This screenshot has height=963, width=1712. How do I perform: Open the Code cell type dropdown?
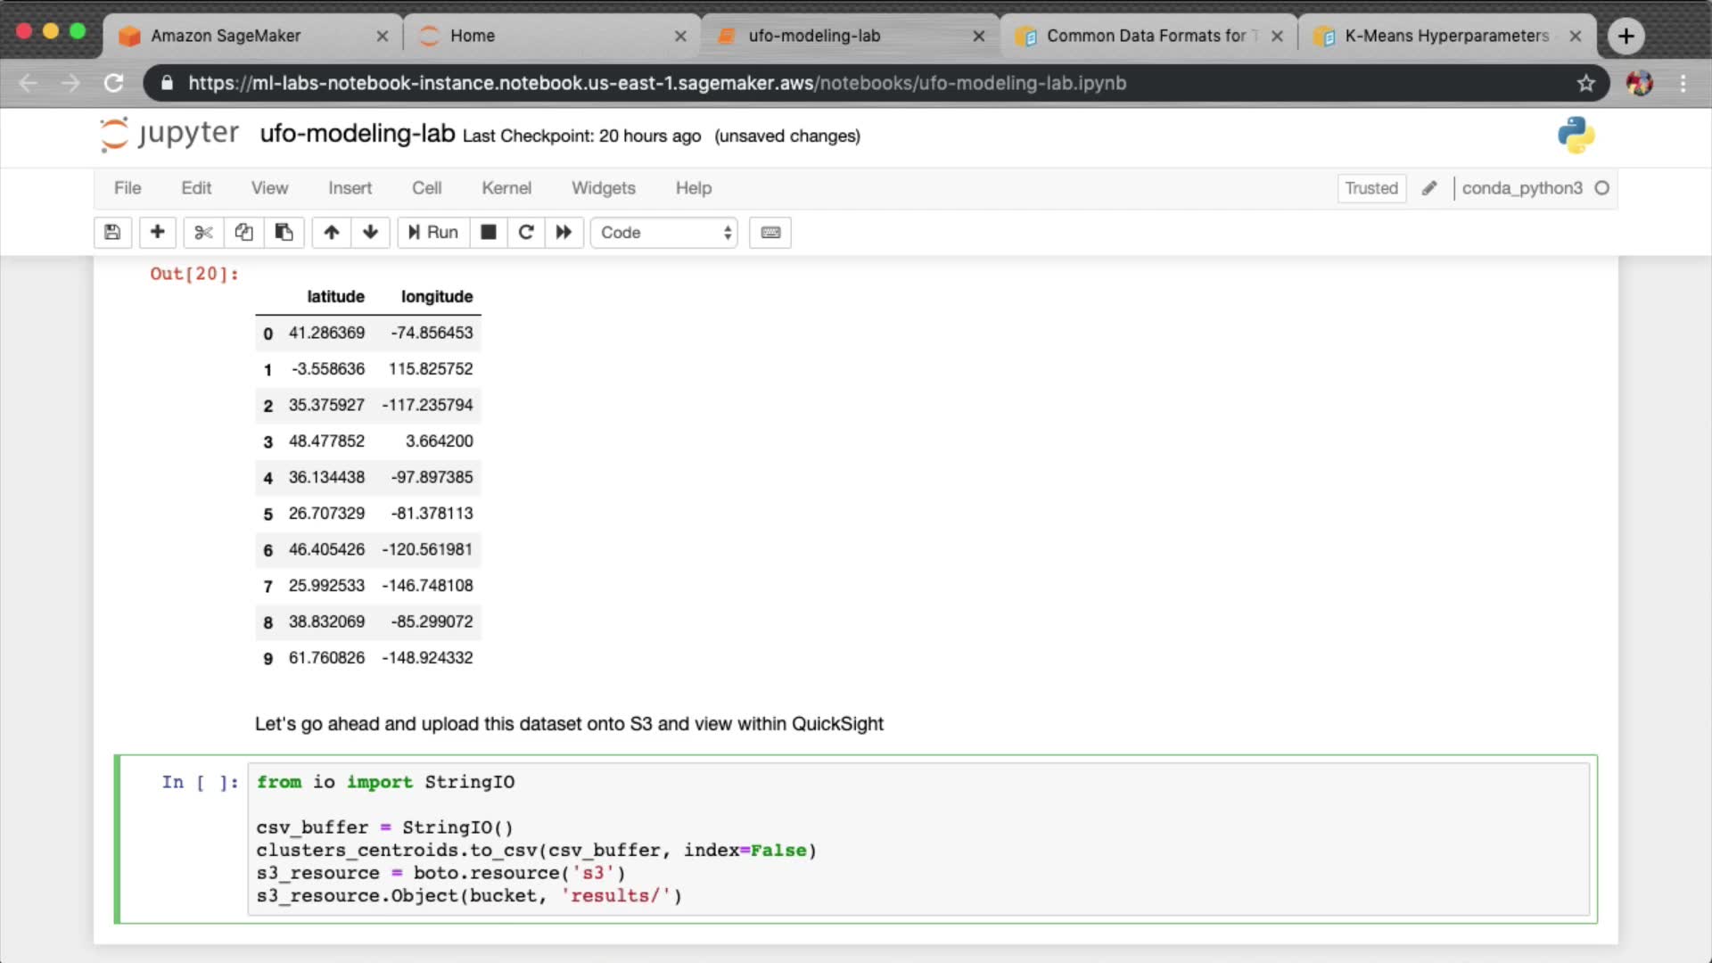tap(664, 233)
